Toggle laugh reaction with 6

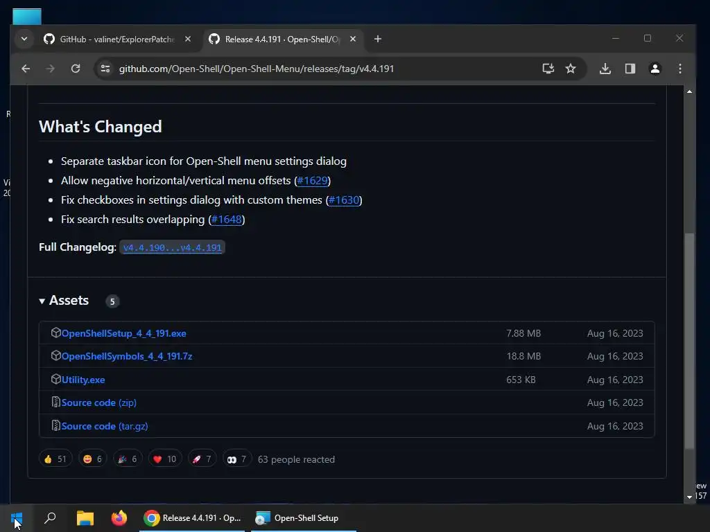pyautogui.click(x=92, y=459)
